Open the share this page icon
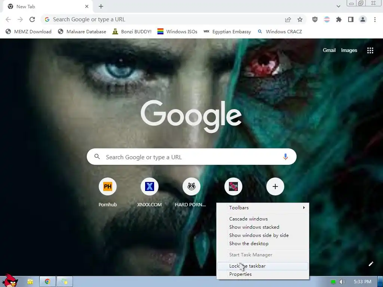The width and height of the screenshot is (383, 287). tap(288, 19)
